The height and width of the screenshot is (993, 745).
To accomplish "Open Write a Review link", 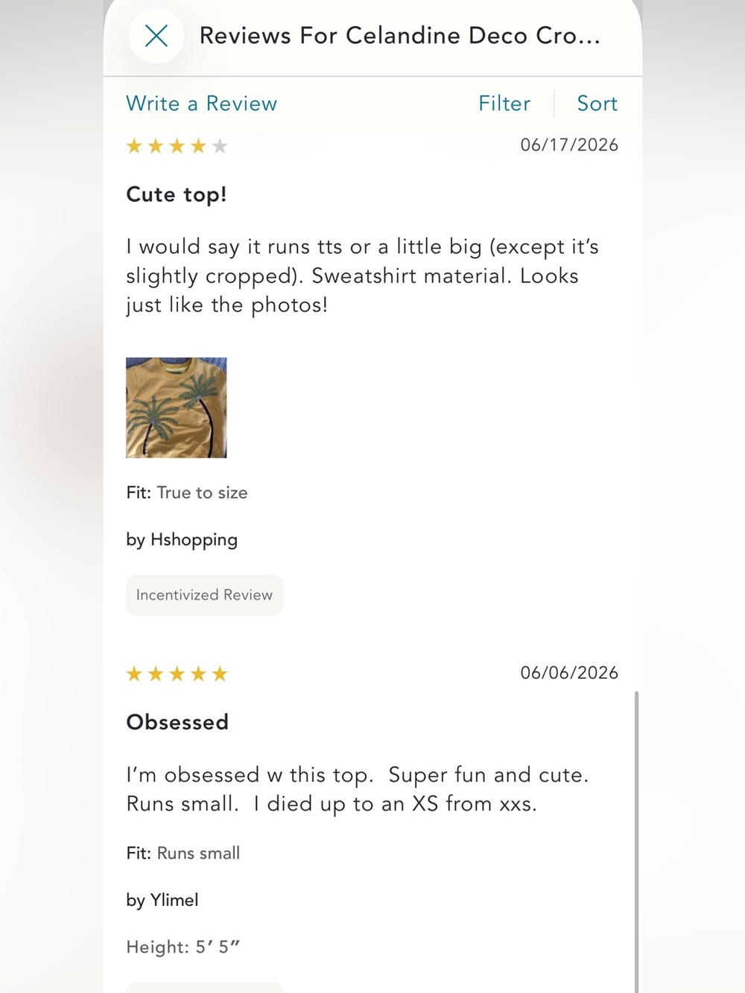I will (x=201, y=104).
